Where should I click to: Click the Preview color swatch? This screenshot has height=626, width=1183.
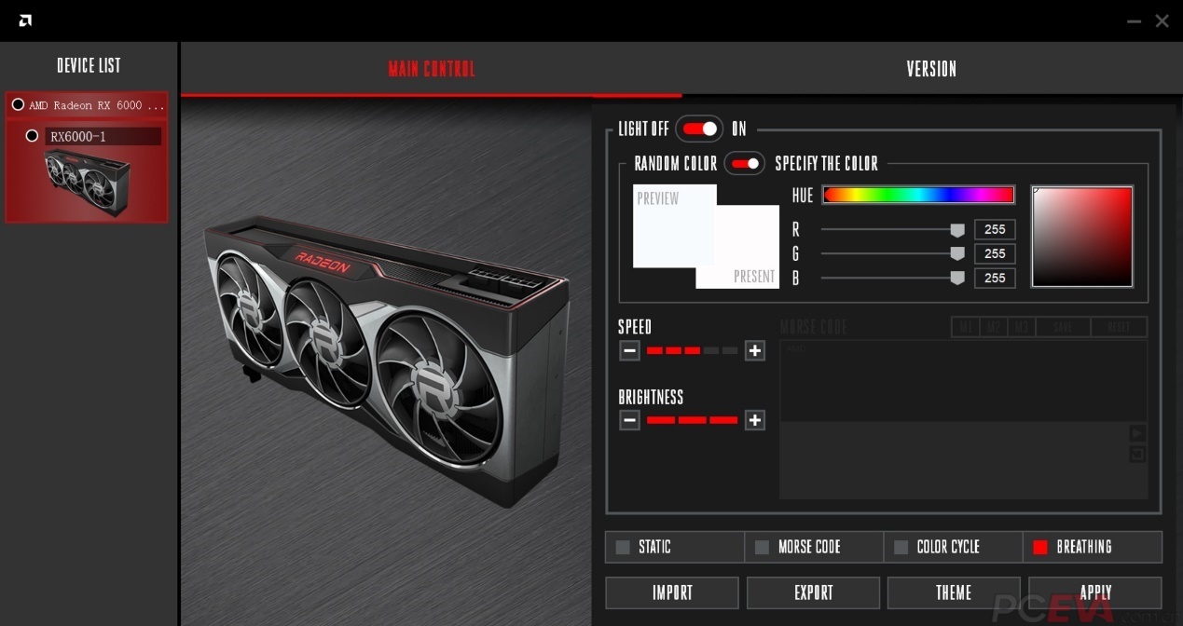click(674, 226)
